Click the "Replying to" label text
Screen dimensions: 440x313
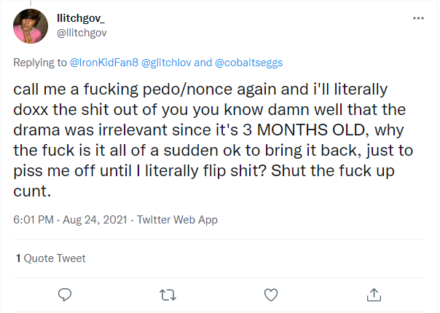point(40,63)
